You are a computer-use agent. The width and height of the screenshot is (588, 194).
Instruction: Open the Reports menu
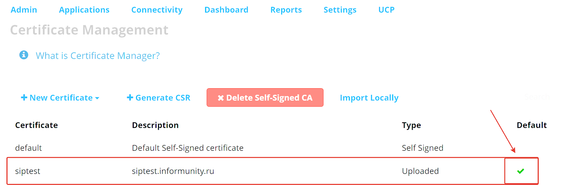[x=286, y=10]
